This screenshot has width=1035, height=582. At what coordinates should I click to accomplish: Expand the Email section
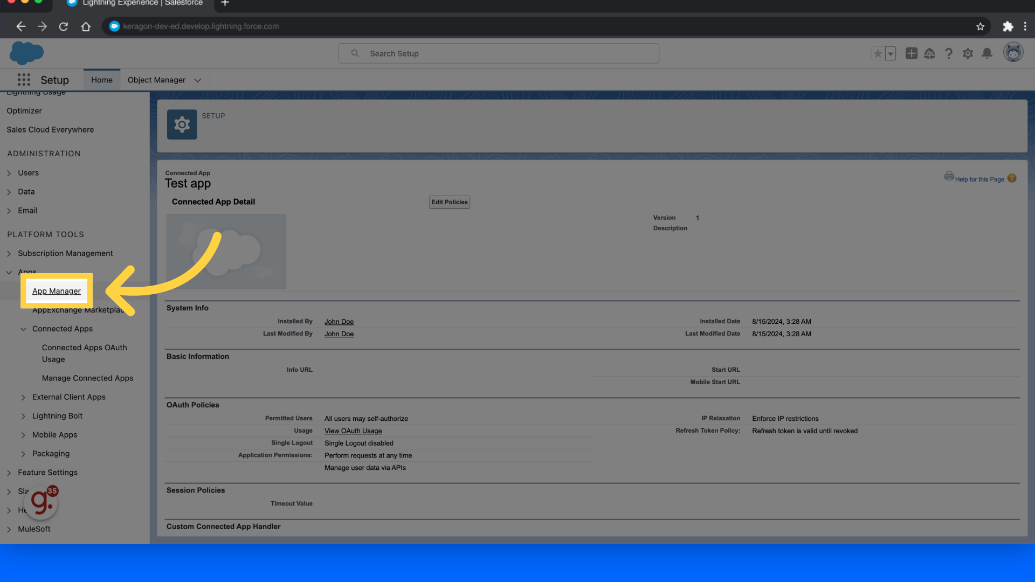click(x=9, y=211)
